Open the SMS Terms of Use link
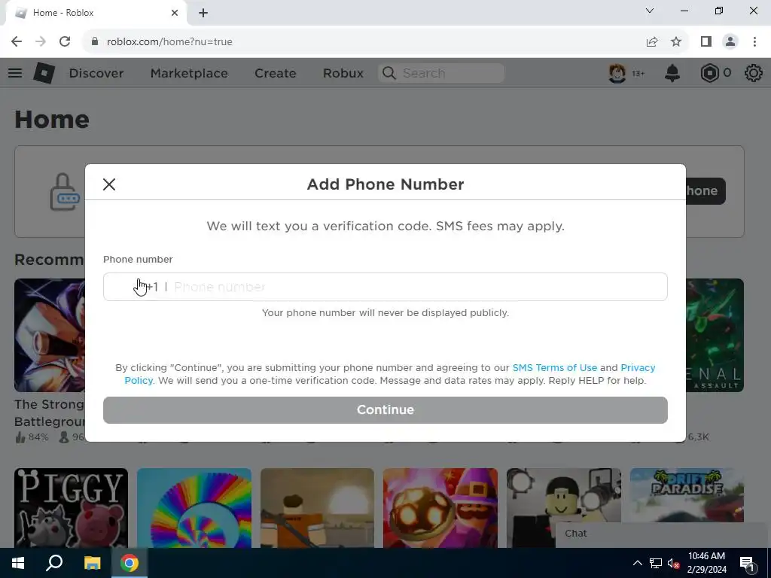Viewport: 771px width, 578px height. coord(555,367)
